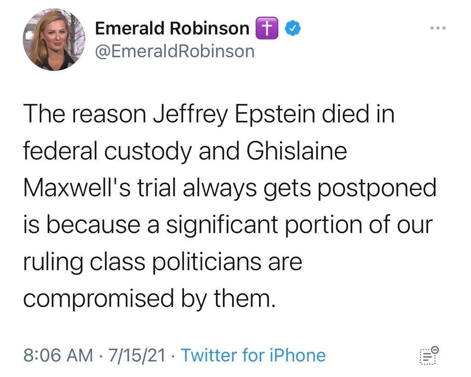
Task: Click "federal custody" in the tweet text
Action: [x=107, y=152]
